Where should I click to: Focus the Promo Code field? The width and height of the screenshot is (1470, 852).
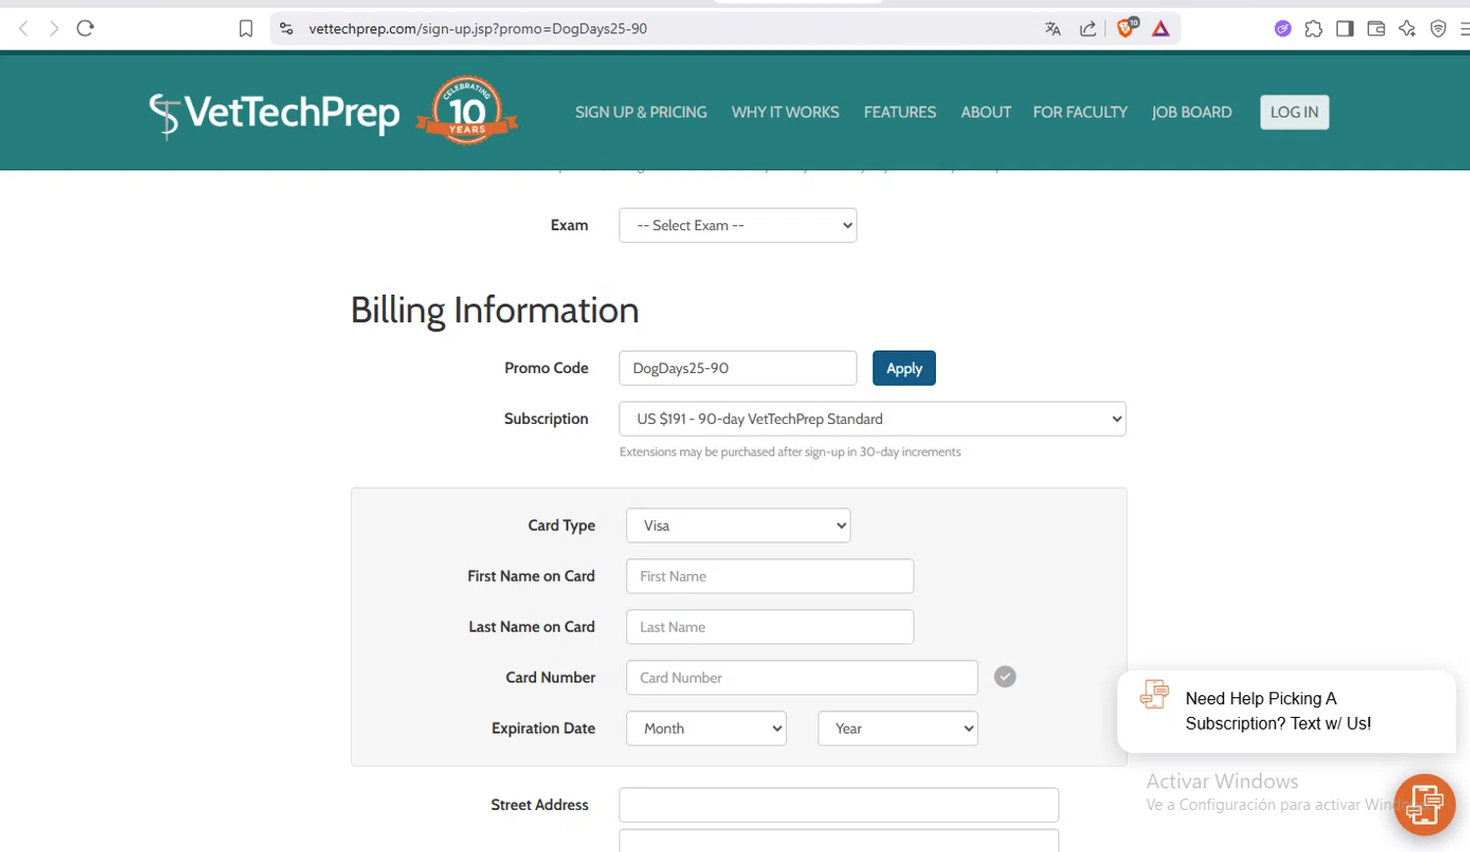[738, 368]
